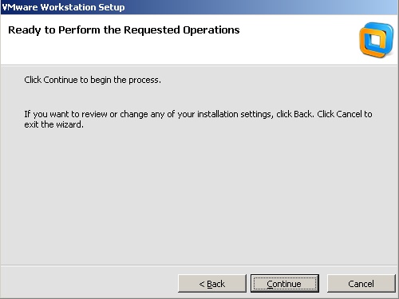Go back with the < Back button

click(x=212, y=284)
